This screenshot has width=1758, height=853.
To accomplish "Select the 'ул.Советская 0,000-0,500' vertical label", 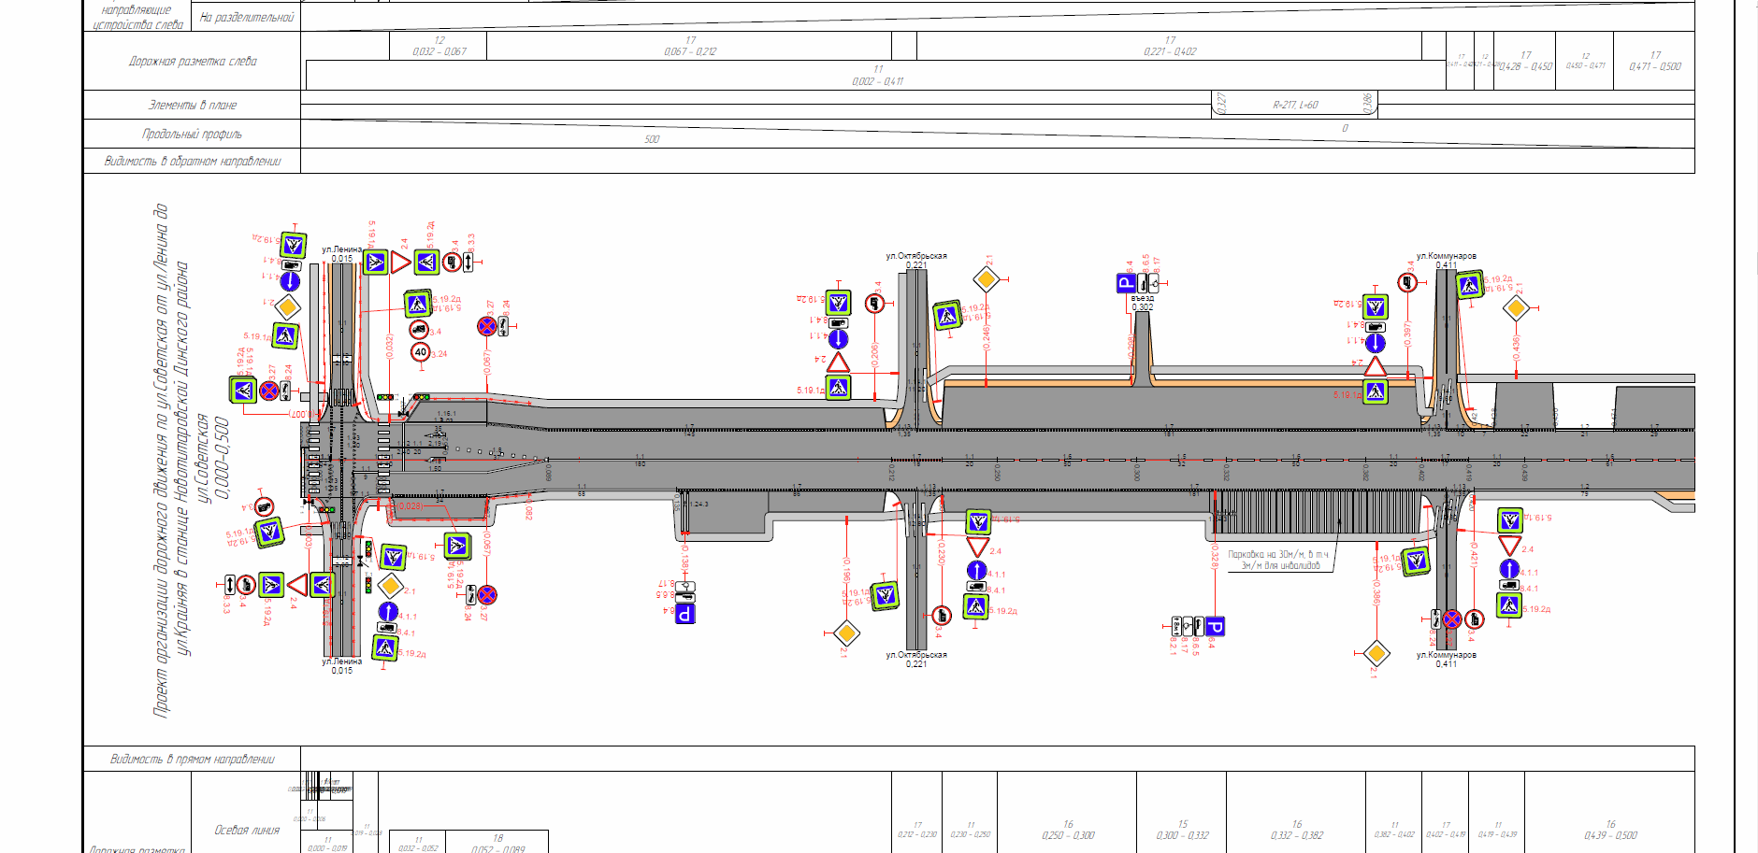I will [211, 460].
